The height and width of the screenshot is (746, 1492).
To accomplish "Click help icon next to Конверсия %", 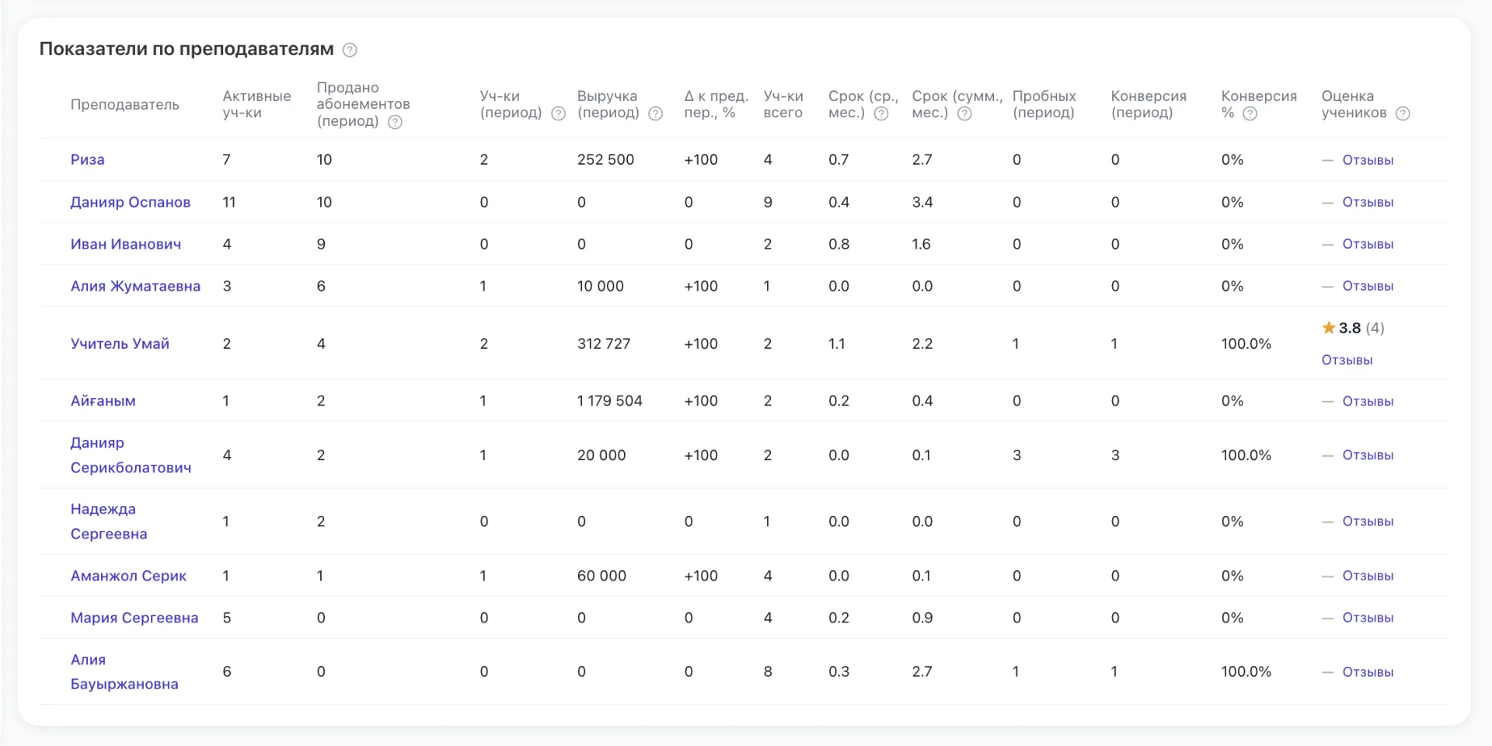I will point(1250,113).
